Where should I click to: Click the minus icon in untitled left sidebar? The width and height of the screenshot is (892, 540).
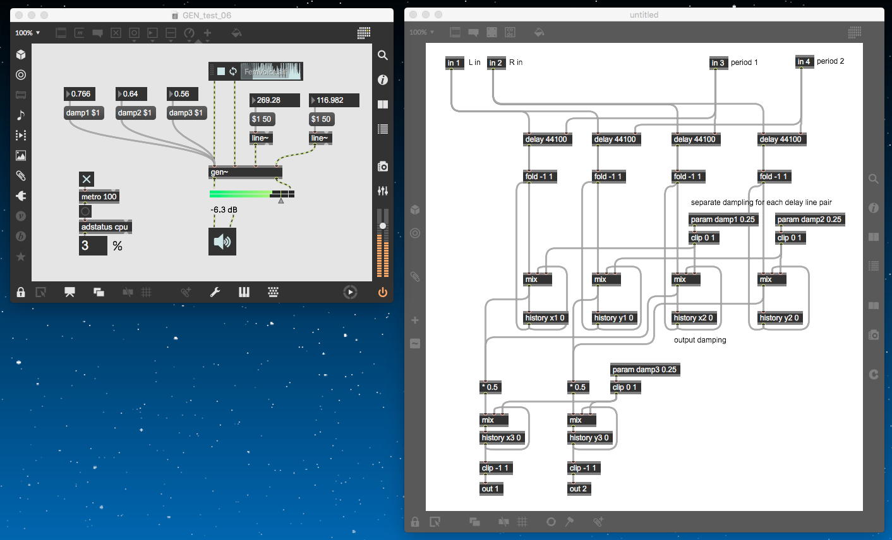coord(415,344)
